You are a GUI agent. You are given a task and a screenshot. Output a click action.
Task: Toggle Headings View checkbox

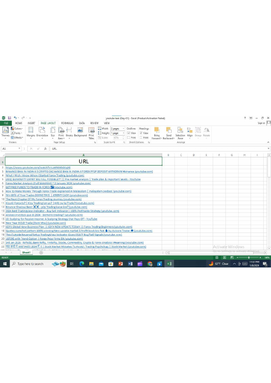click(x=141, y=133)
